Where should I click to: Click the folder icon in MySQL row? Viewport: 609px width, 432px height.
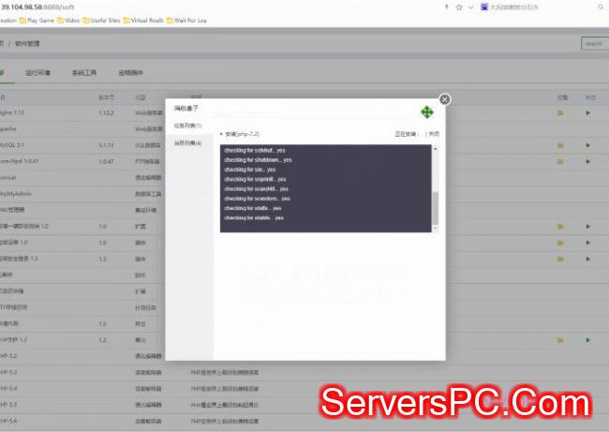tap(560, 145)
